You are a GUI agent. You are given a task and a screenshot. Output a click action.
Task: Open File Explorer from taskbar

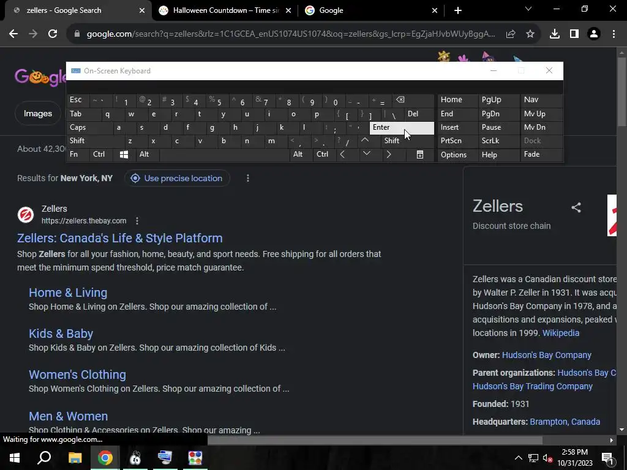tap(75, 458)
